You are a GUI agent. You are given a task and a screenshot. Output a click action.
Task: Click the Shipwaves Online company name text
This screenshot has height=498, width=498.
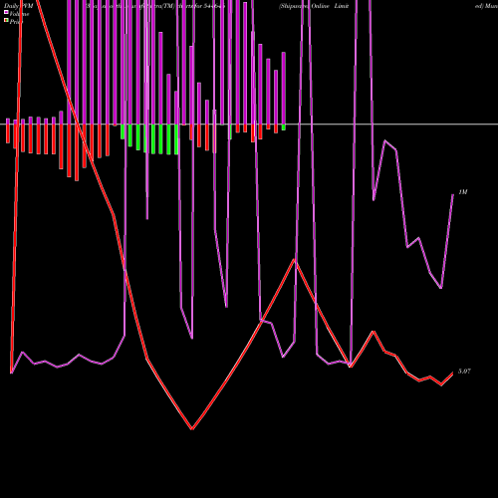(x=304, y=6)
